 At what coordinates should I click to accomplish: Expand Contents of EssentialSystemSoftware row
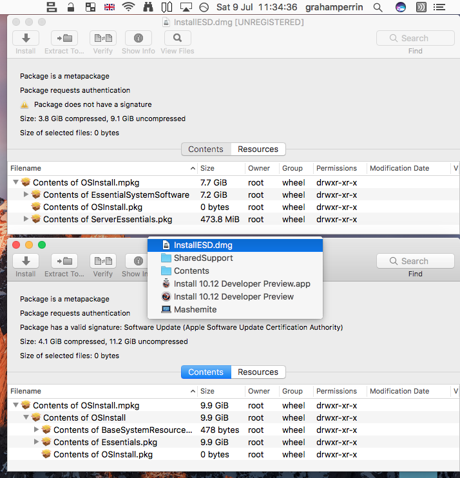(26, 194)
